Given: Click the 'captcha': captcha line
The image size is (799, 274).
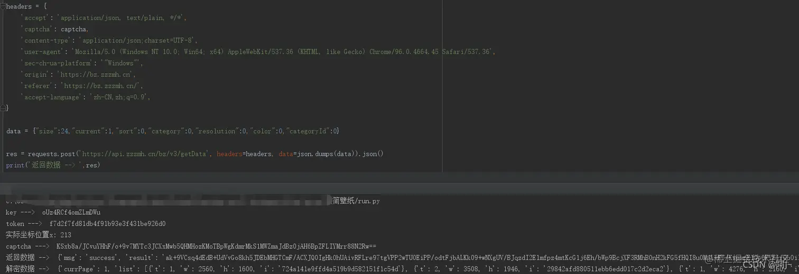Looking at the screenshot, I should pyautogui.click(x=55, y=29).
